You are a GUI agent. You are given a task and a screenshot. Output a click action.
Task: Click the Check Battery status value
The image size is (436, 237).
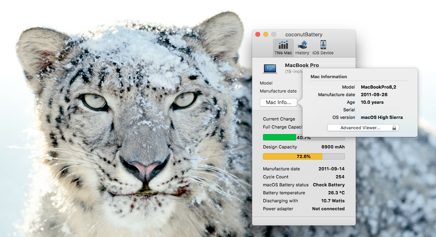point(328,185)
